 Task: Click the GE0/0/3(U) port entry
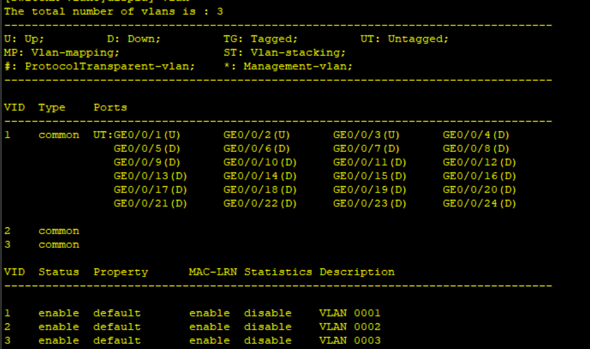[366, 135]
